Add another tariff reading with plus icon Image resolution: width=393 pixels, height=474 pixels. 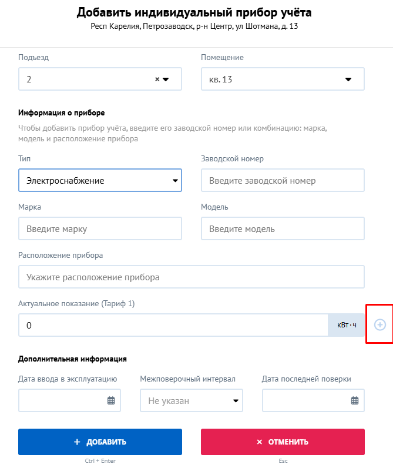379,324
